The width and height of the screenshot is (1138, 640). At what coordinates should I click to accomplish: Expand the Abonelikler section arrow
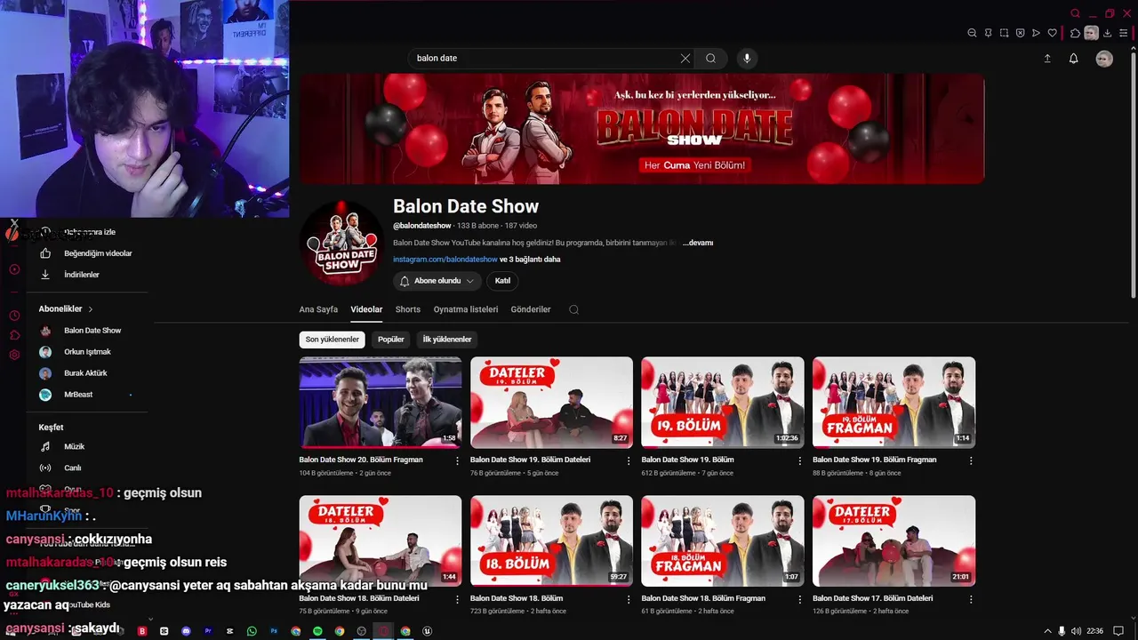[90, 309]
